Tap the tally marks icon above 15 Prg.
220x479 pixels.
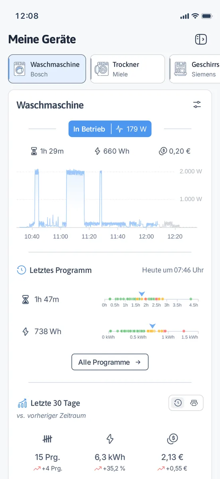click(x=47, y=439)
